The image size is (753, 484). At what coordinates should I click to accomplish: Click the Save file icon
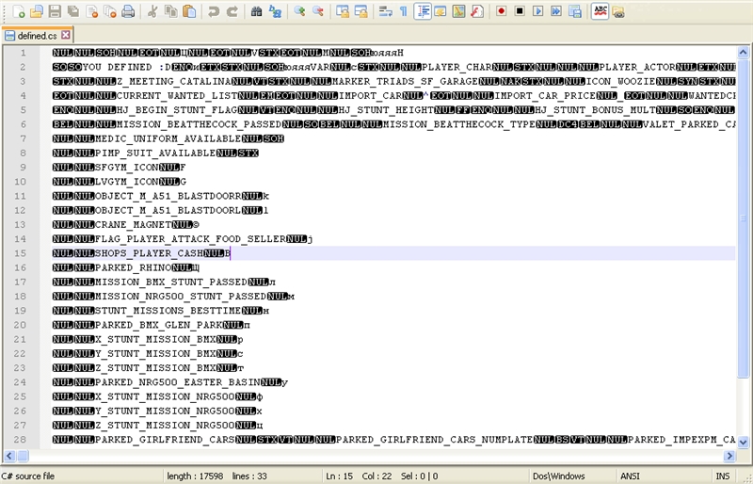tap(55, 11)
